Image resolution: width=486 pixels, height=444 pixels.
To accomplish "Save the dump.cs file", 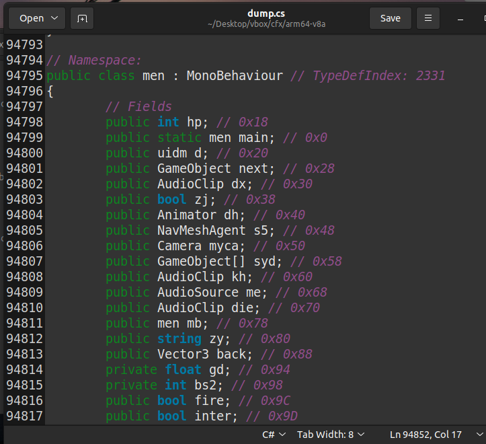I will (x=391, y=18).
